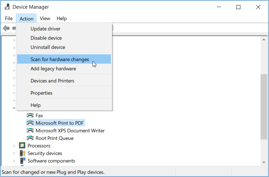269x177 pixels.
Task: Select the Root Print Queue printer icon
Action: (30, 138)
